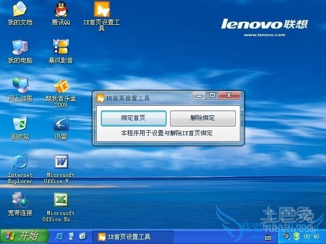Image resolution: width=326 pixels, height=244 pixels.
Task: Select IE首页设置工具 taskbar button
Action: [x=132, y=236]
